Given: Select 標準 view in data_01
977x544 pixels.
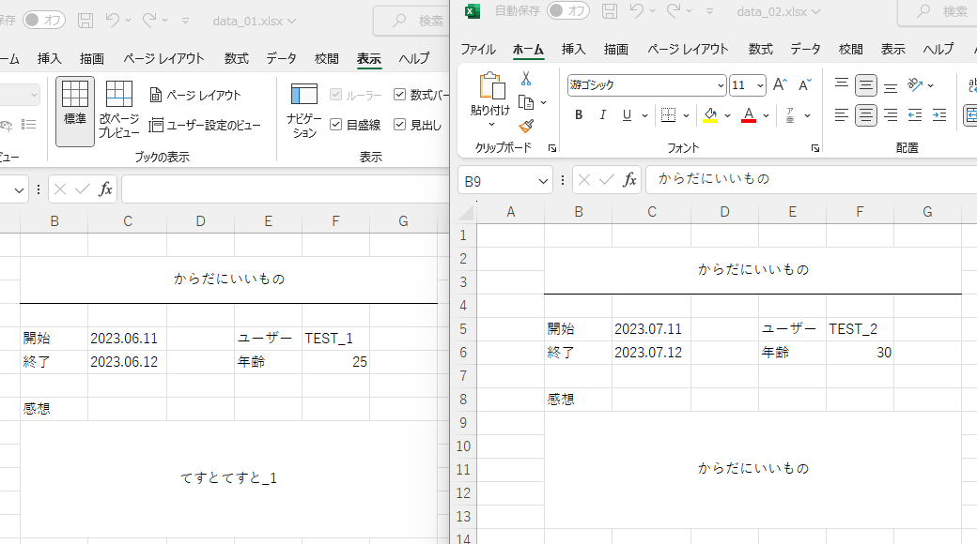Looking at the screenshot, I should click(x=75, y=112).
